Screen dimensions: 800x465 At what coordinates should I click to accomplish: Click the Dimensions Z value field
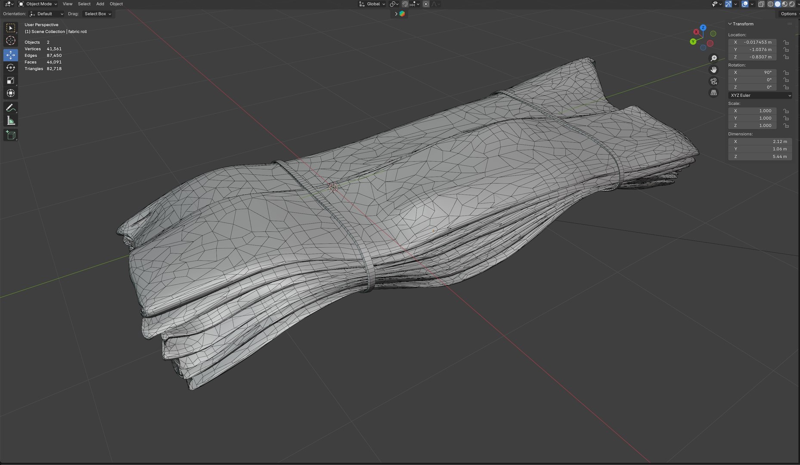pyautogui.click(x=760, y=157)
